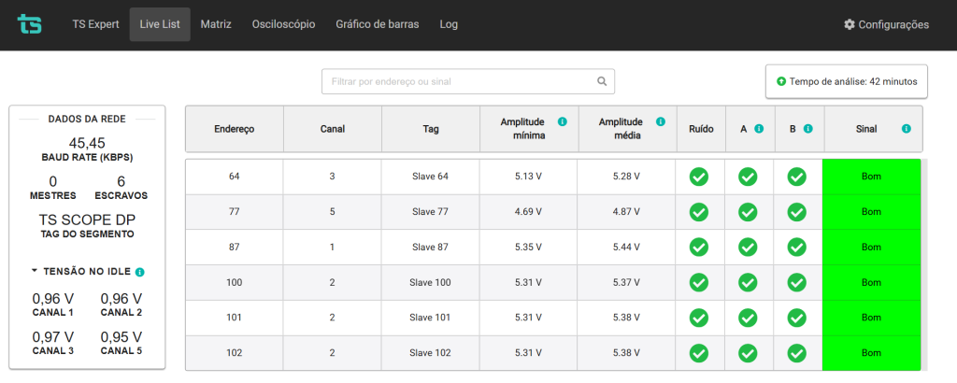This screenshot has height=383, width=957.
Task: Collapse the Tensão no Idle section
Action: click(x=35, y=272)
